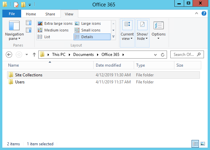The width and height of the screenshot is (210, 150).
Task: Click date 4/12/2019 11:30 AM cell
Action: 113,75
